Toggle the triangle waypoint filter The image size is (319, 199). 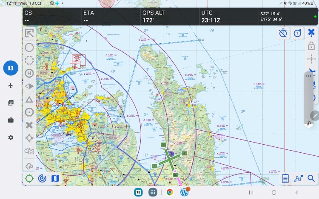(29, 99)
